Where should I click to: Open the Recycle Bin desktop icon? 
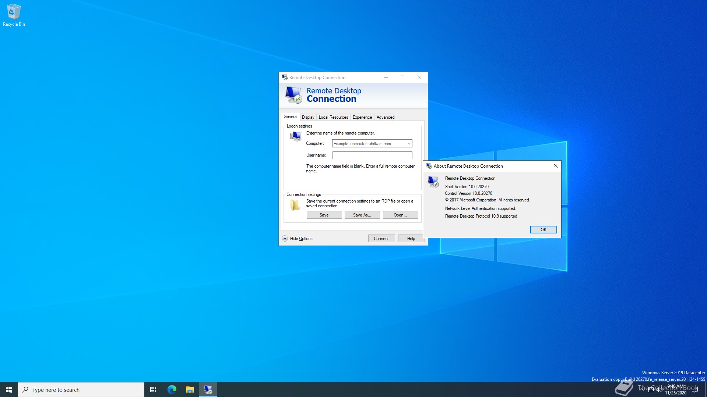click(14, 15)
